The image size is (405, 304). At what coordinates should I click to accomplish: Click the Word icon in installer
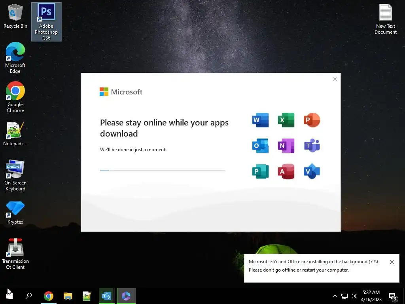(260, 120)
